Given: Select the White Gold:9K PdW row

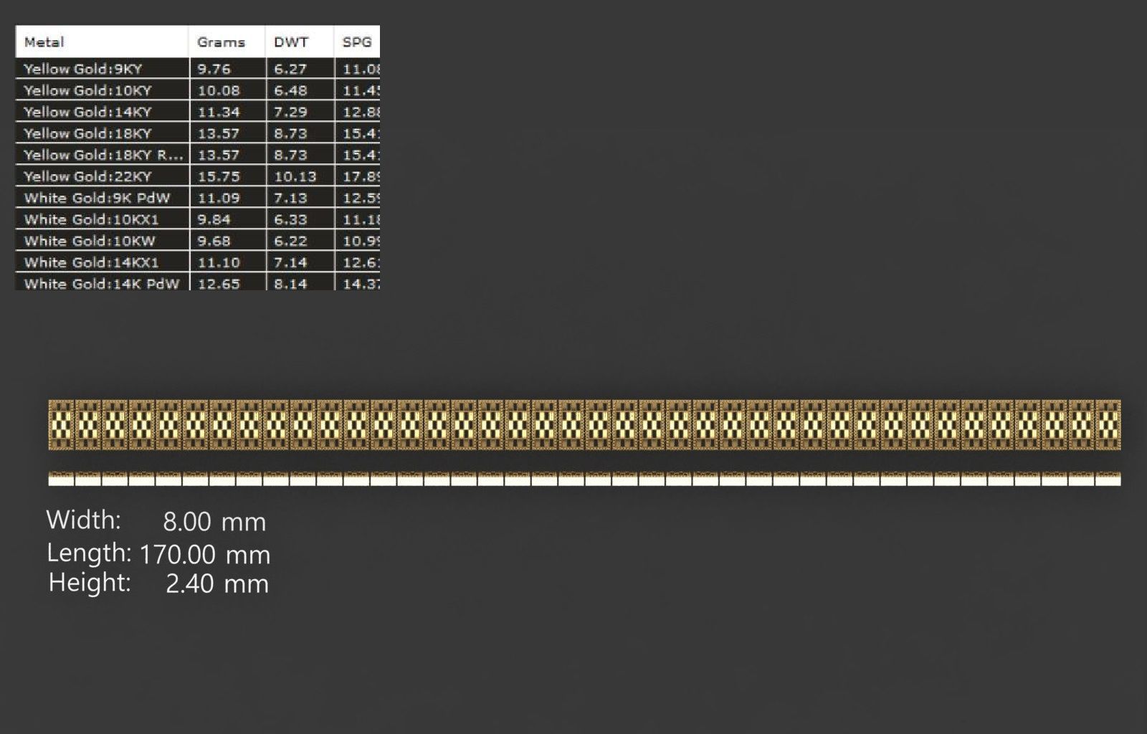Looking at the screenshot, I should (198, 198).
